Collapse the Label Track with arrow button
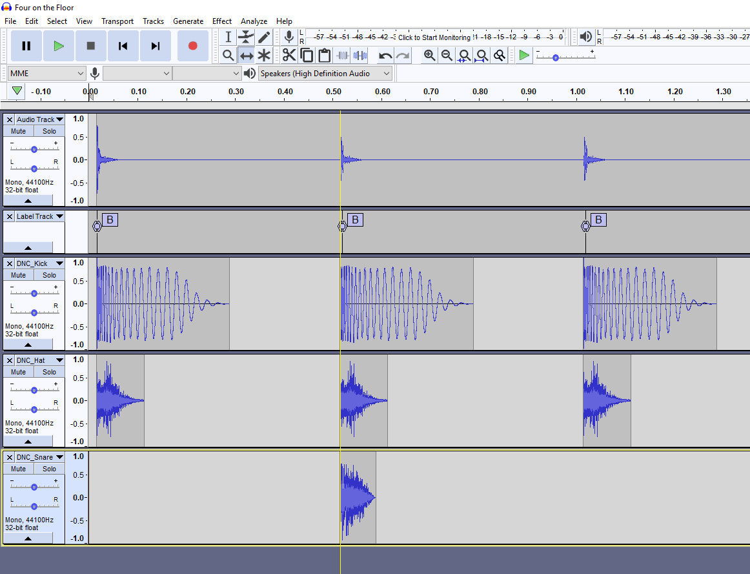Image resolution: width=750 pixels, height=574 pixels. (x=28, y=248)
